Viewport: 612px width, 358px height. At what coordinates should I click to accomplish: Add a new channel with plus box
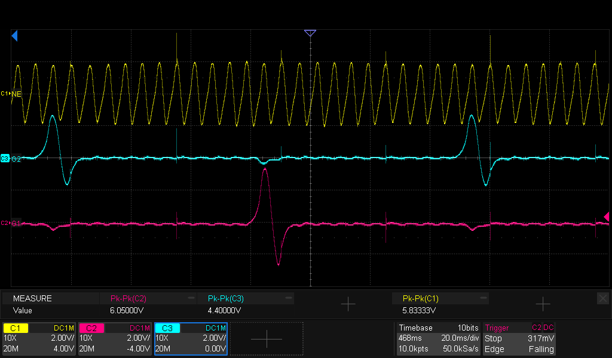[x=267, y=338]
